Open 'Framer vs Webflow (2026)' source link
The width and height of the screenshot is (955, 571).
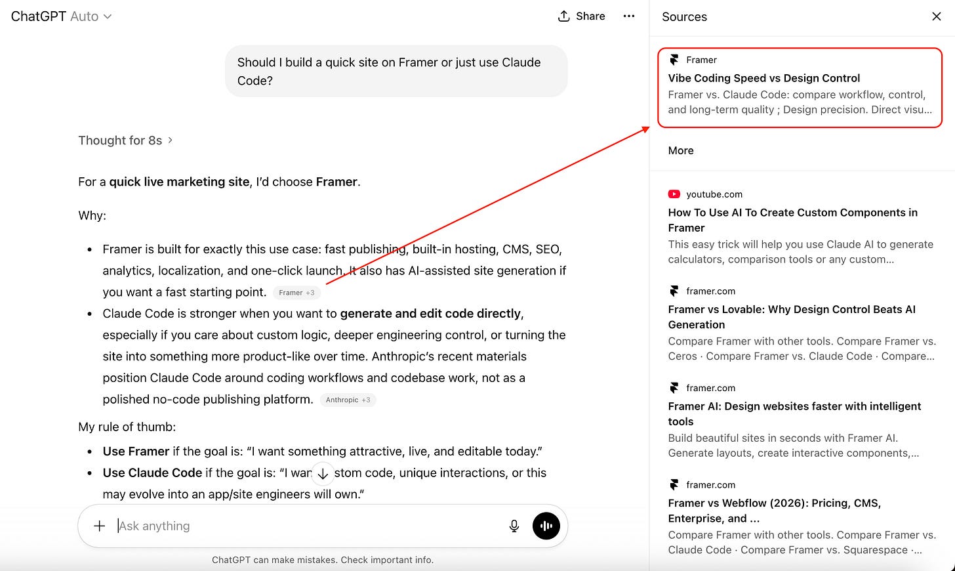pos(800,517)
